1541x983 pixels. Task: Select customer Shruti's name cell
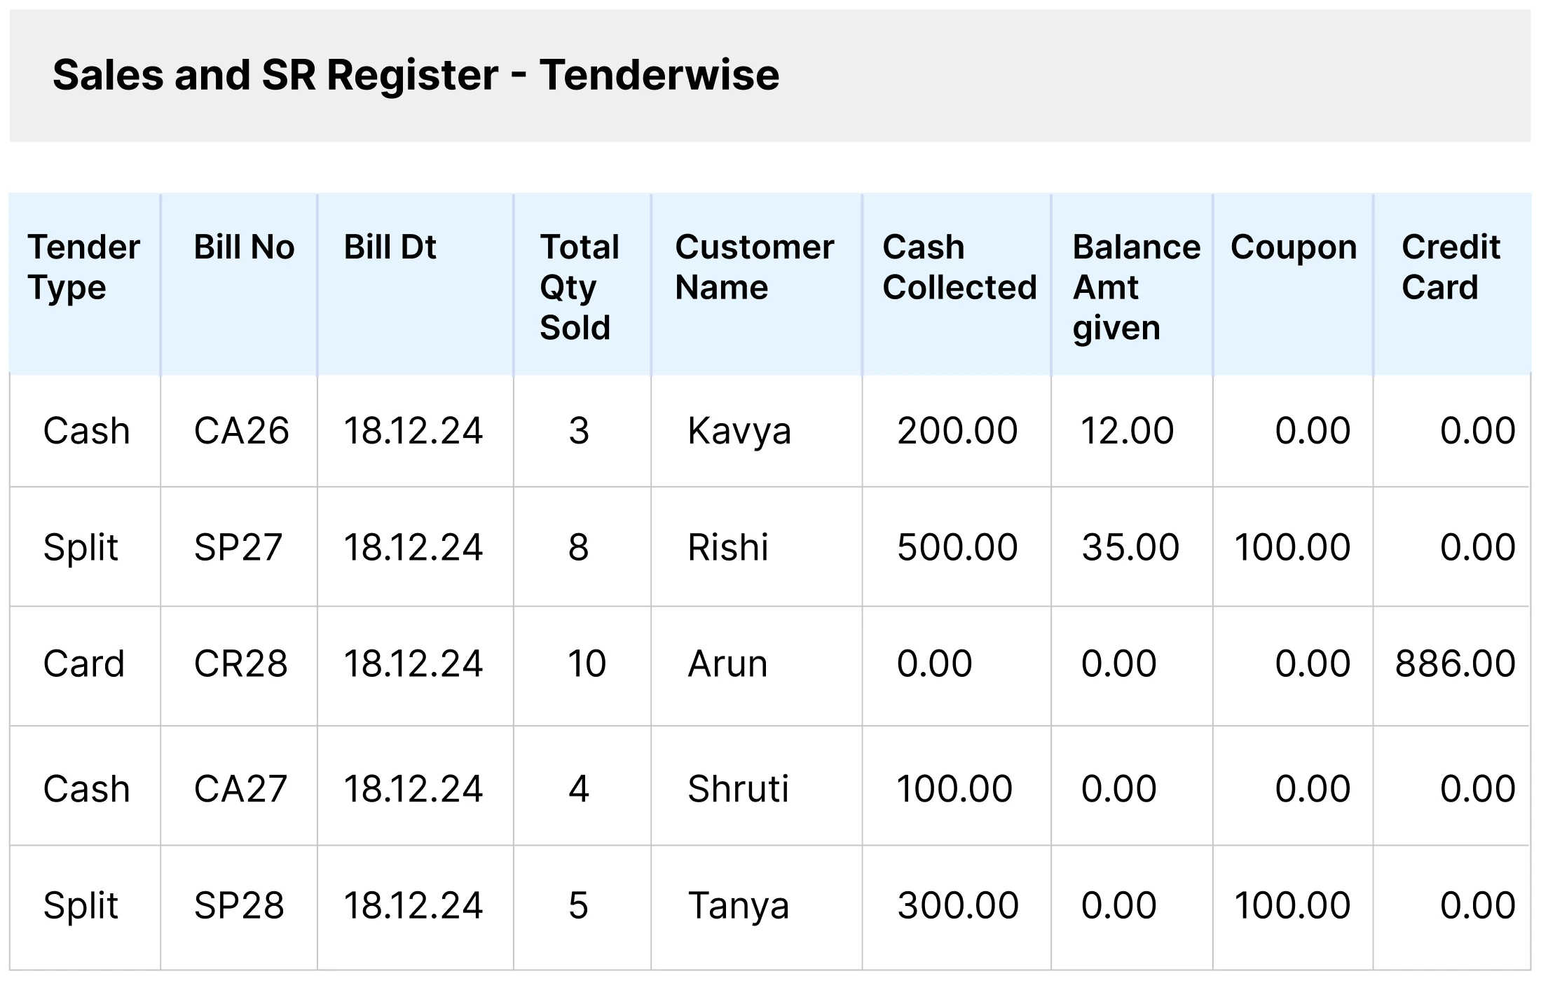pos(737,789)
